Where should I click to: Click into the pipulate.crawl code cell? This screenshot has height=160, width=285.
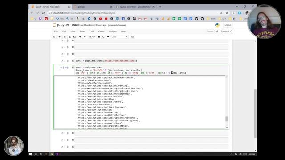151,61
